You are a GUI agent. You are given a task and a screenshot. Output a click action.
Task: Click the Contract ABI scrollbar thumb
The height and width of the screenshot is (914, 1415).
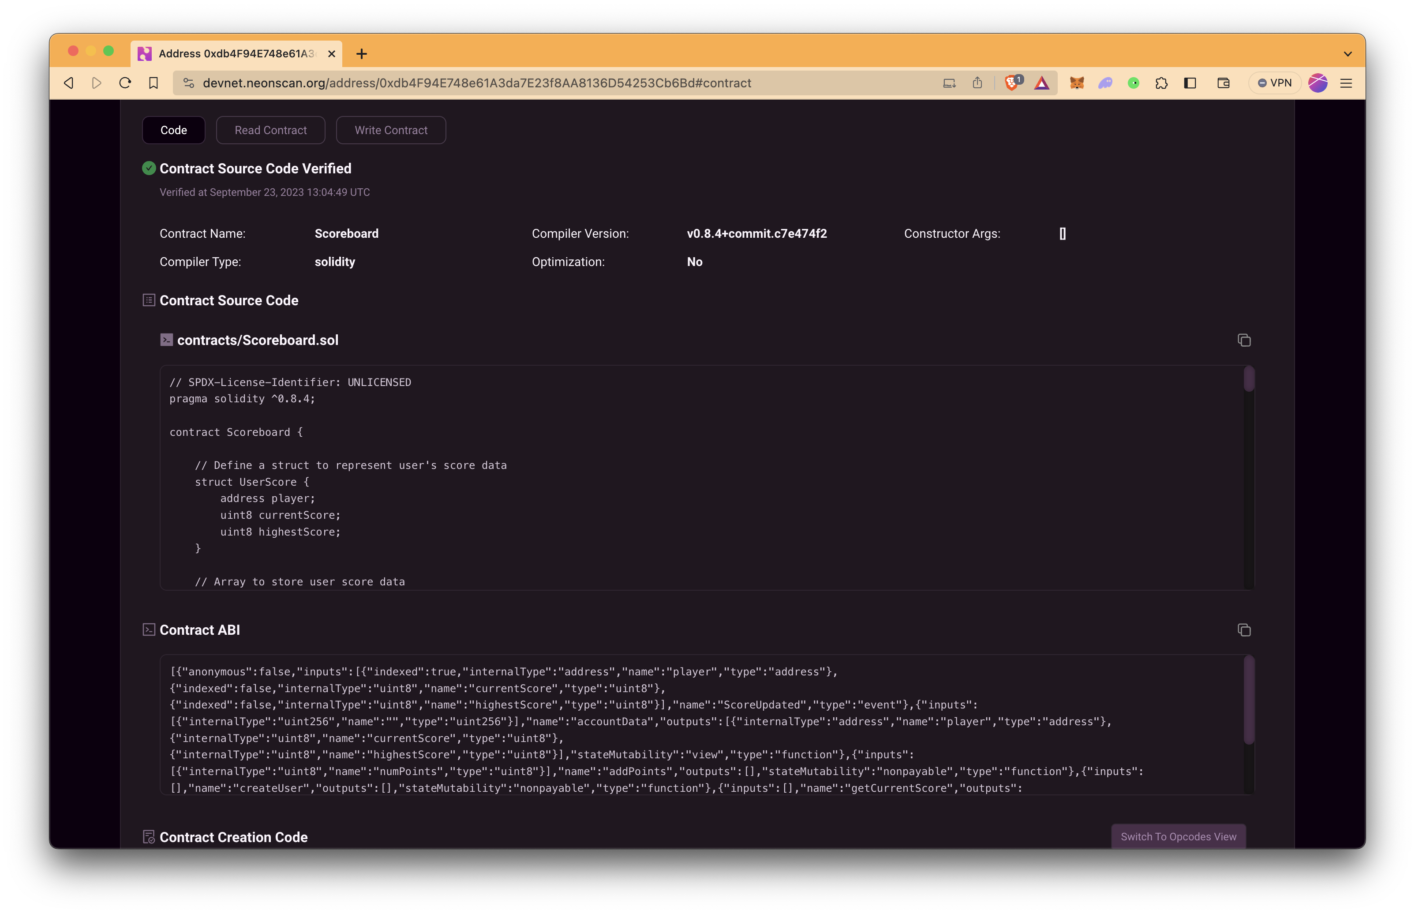tap(1249, 700)
